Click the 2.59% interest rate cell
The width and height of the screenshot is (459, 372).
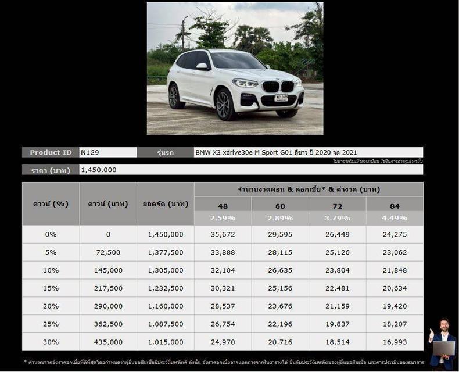223,218
